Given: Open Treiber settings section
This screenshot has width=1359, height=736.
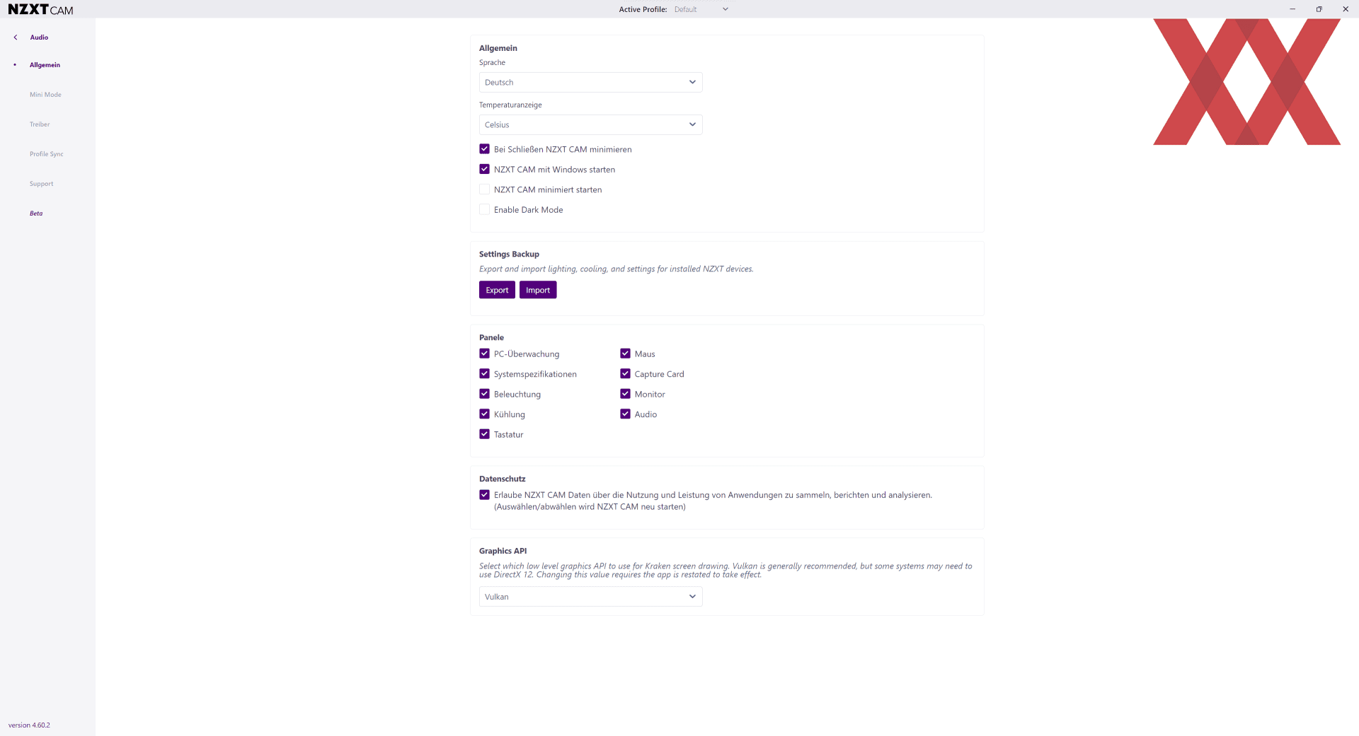Looking at the screenshot, I should tap(40, 124).
